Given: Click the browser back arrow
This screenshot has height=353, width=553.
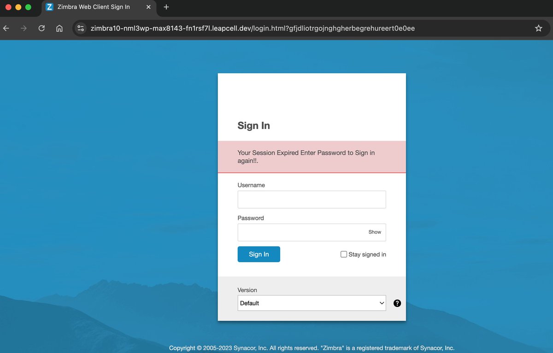Looking at the screenshot, I should tap(6, 28).
